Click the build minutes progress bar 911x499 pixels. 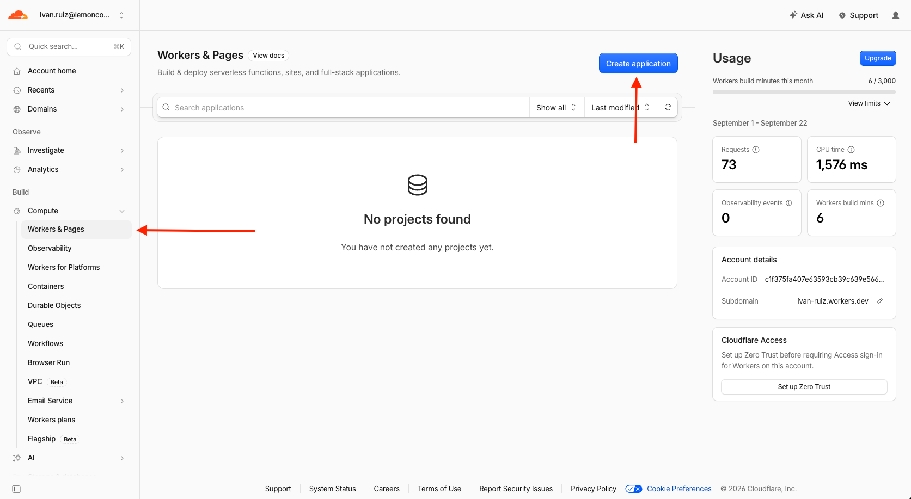pos(804,92)
